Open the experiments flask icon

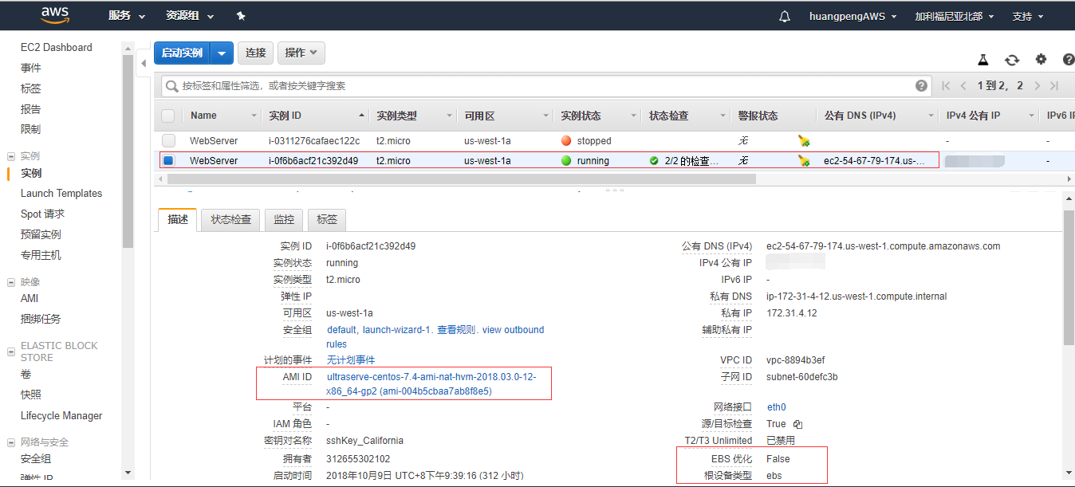point(983,60)
